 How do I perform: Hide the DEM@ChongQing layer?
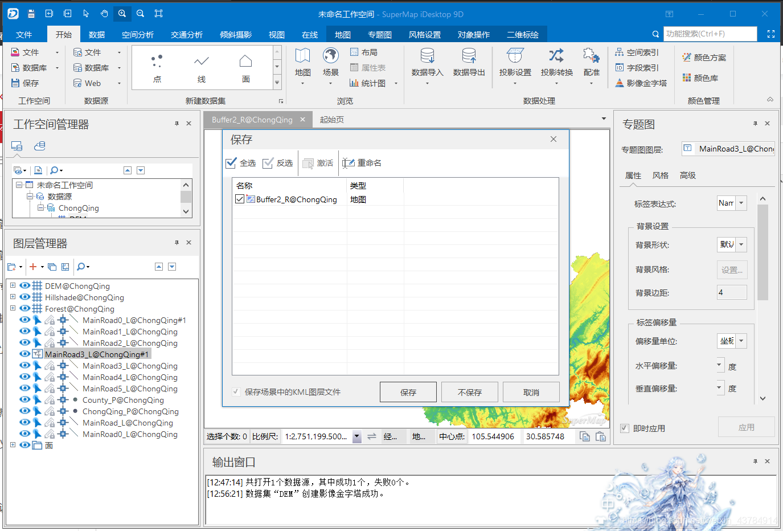(x=25, y=285)
